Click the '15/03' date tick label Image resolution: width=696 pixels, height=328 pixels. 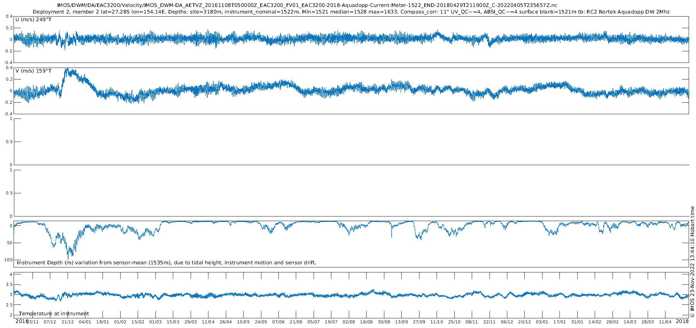point(173,322)
